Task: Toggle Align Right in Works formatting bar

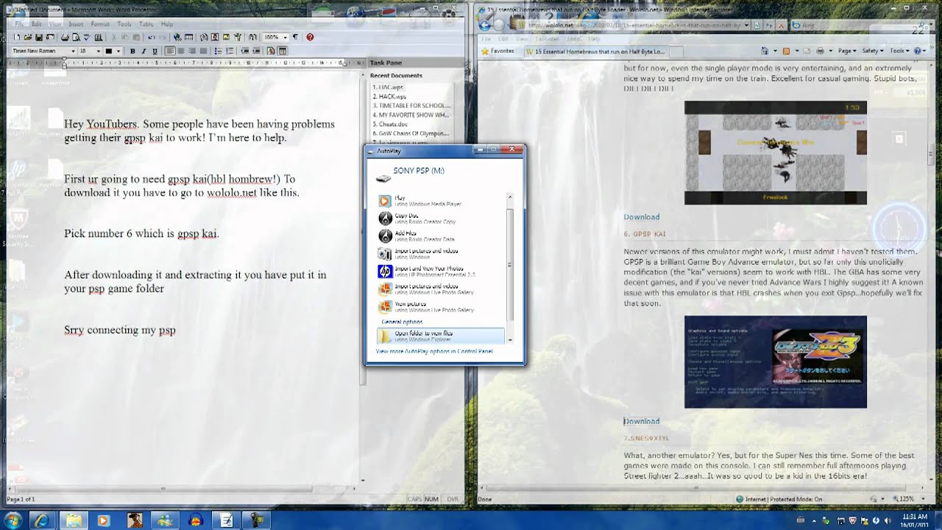Action: coord(192,52)
